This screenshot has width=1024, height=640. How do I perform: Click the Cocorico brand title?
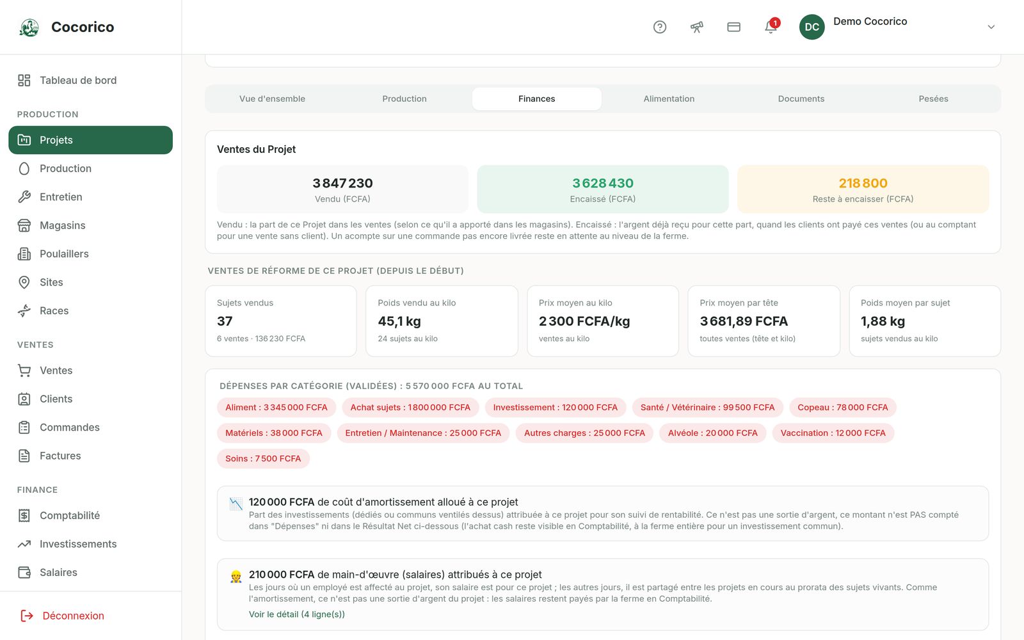83,27
